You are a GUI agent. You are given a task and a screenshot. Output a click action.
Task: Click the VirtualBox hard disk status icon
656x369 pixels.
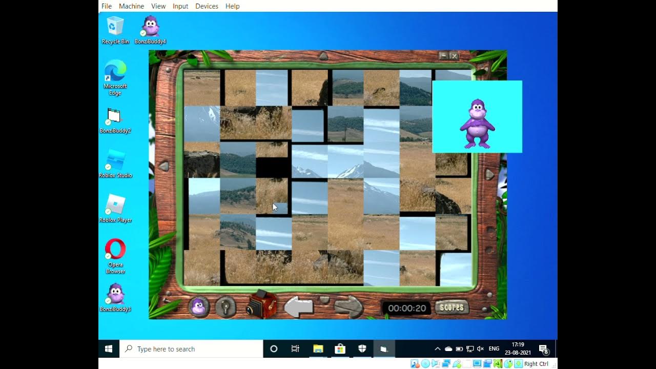pyautogui.click(x=415, y=363)
